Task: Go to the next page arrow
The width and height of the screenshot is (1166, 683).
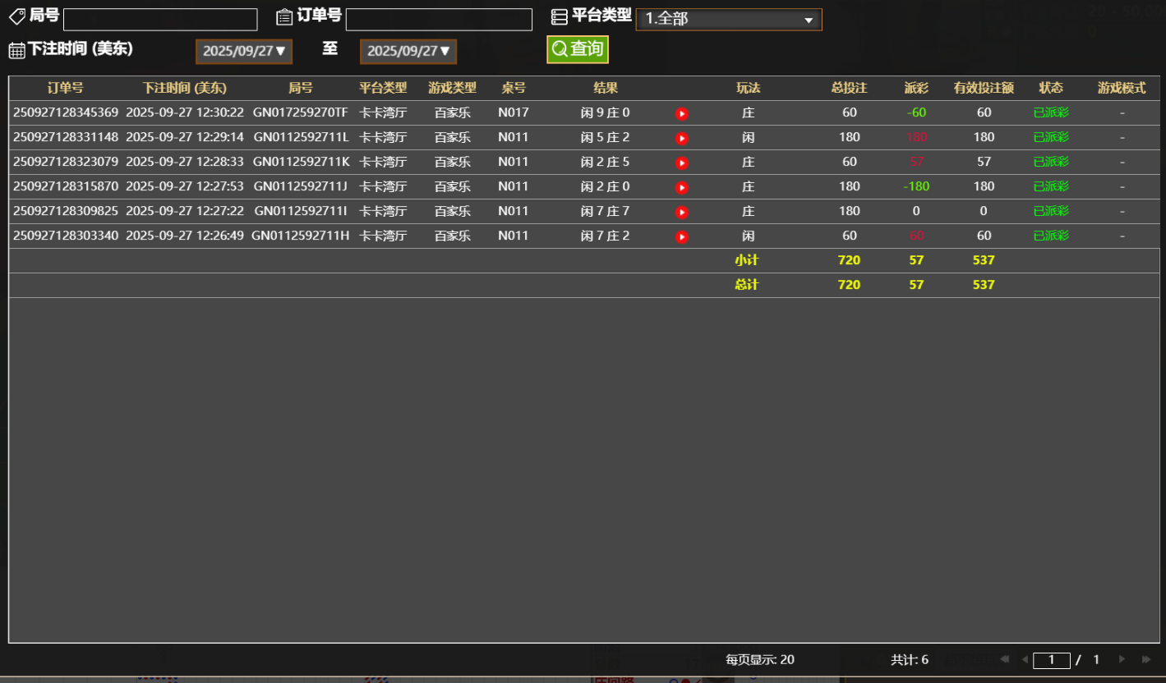Action: pyautogui.click(x=1122, y=659)
